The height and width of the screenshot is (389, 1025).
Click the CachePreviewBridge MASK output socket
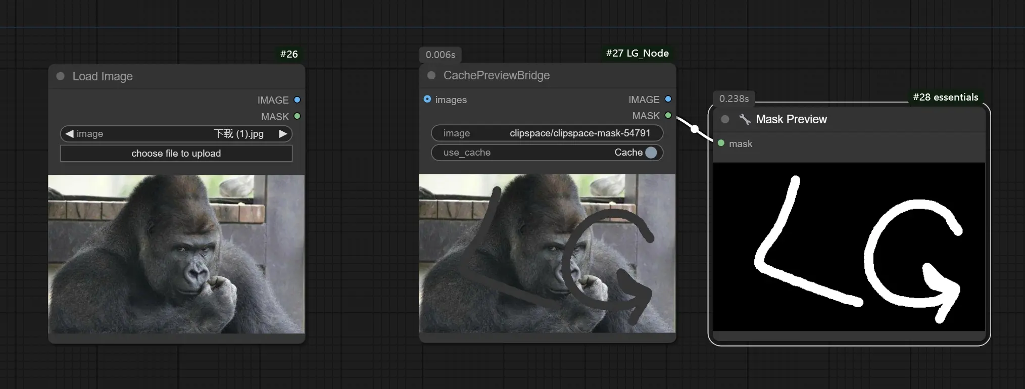668,116
